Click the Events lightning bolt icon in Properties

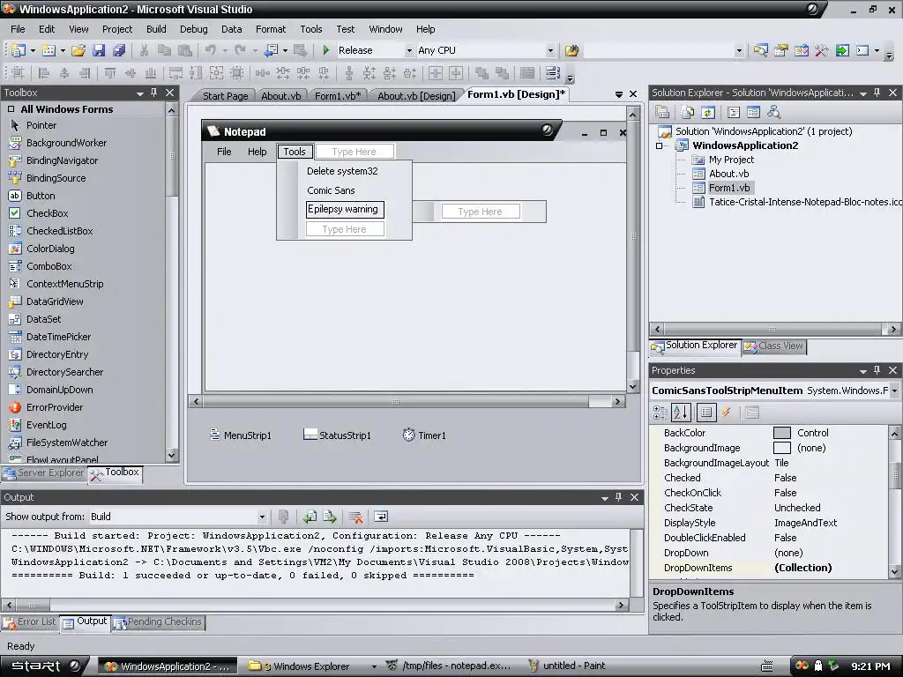[x=727, y=413]
